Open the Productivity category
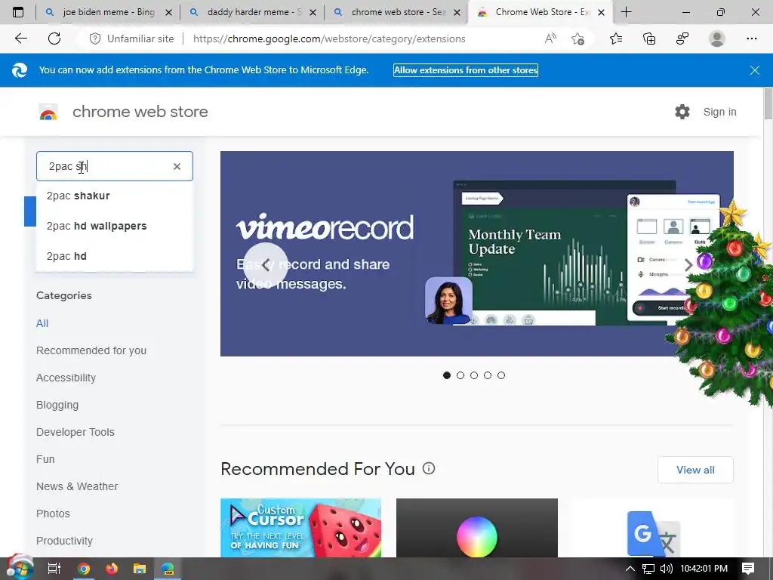 64,541
